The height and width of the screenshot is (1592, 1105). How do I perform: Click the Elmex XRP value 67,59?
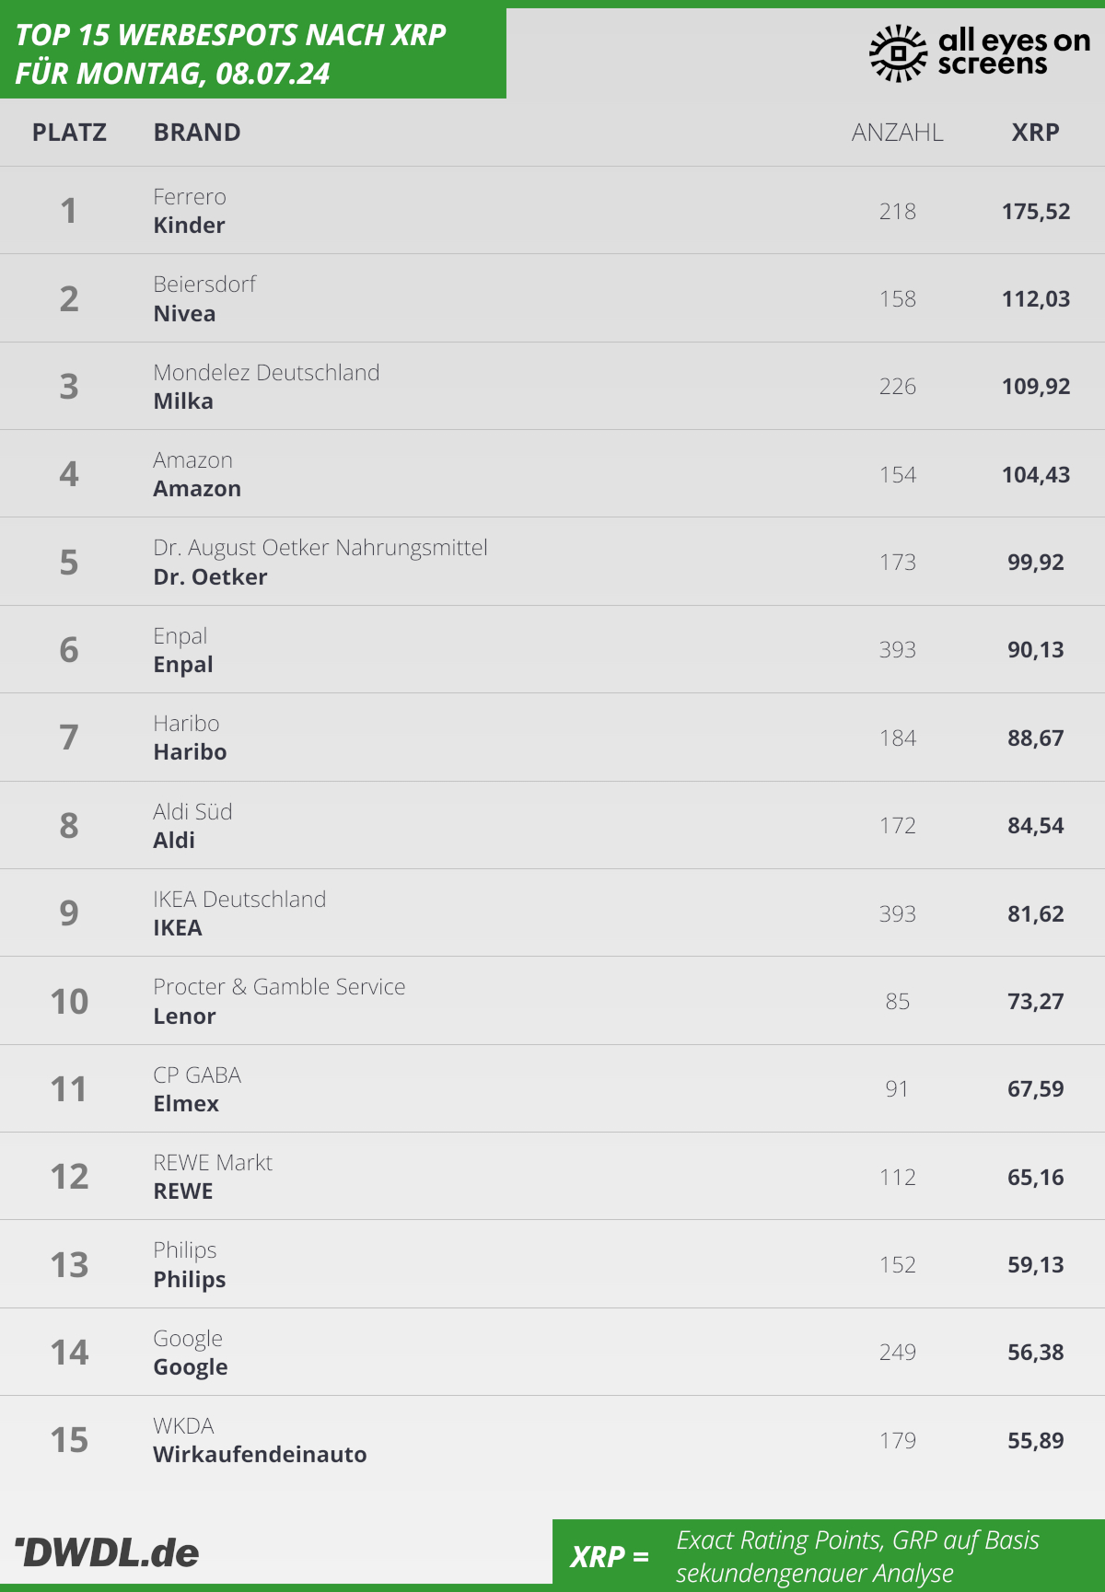pos(1036,1088)
